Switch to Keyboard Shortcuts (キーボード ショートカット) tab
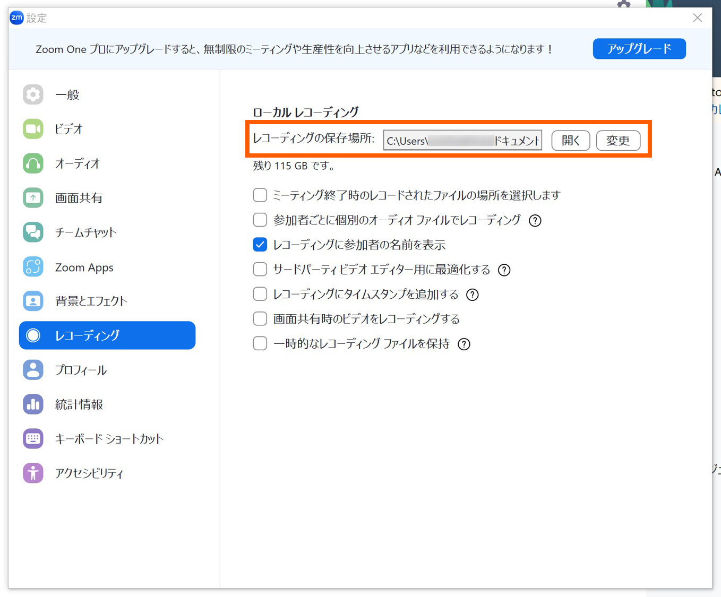This screenshot has width=721, height=597. tap(108, 439)
